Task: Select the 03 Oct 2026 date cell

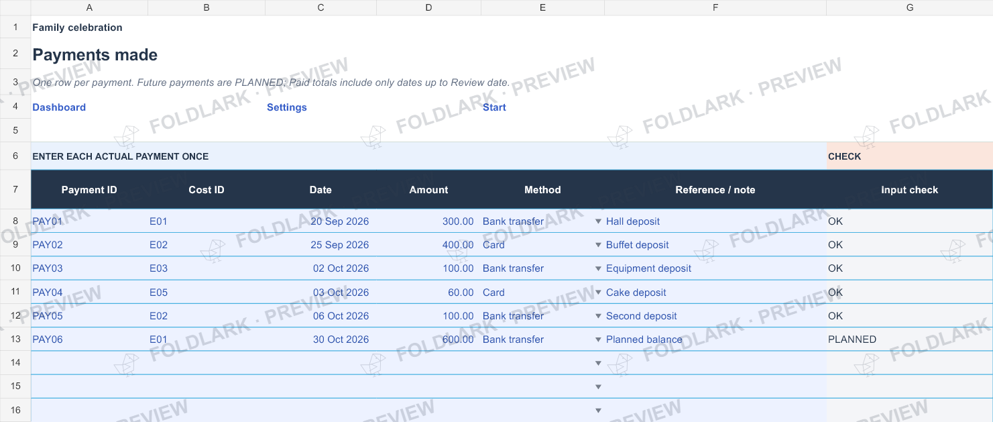Action: pos(320,293)
